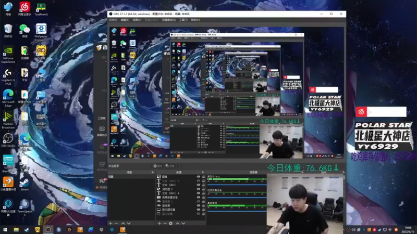Move selected source down in the list
Image resolution: width=417 pixels, height=234 pixels.
183,224
